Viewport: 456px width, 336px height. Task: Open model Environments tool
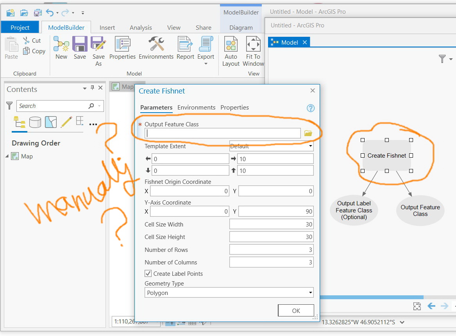pyautogui.click(x=156, y=49)
